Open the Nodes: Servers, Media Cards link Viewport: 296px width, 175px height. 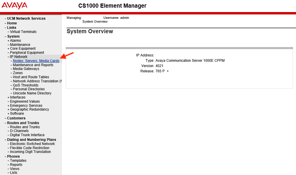tap(36, 61)
